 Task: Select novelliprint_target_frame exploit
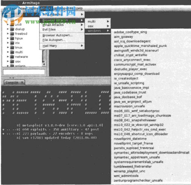pos(133,143)
